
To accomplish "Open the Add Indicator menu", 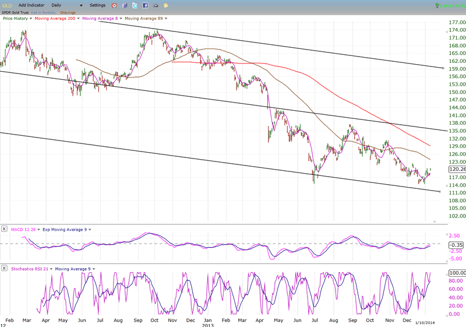I will (30, 5).
